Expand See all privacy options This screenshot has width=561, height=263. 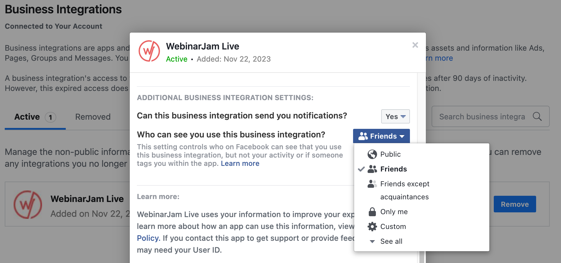point(391,241)
